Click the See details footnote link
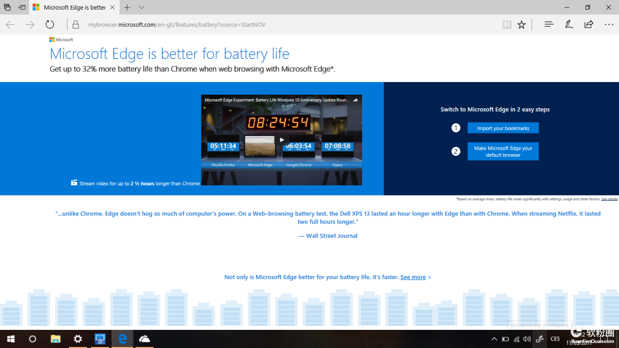Screen dimensions: 619x348 point(609,199)
